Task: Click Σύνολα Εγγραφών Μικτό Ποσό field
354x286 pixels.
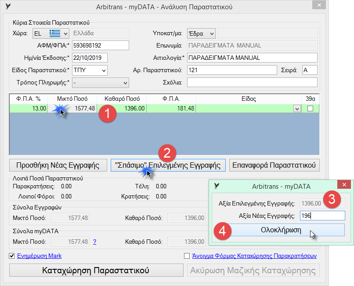Action: [x=70, y=218]
